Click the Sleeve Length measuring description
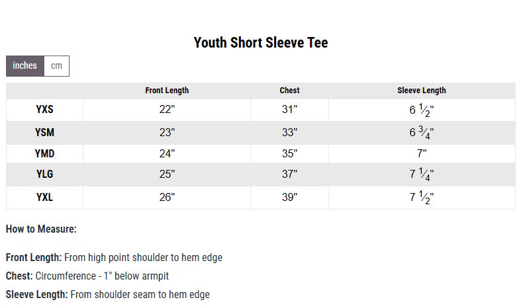521x308 pixels. pyautogui.click(x=108, y=295)
